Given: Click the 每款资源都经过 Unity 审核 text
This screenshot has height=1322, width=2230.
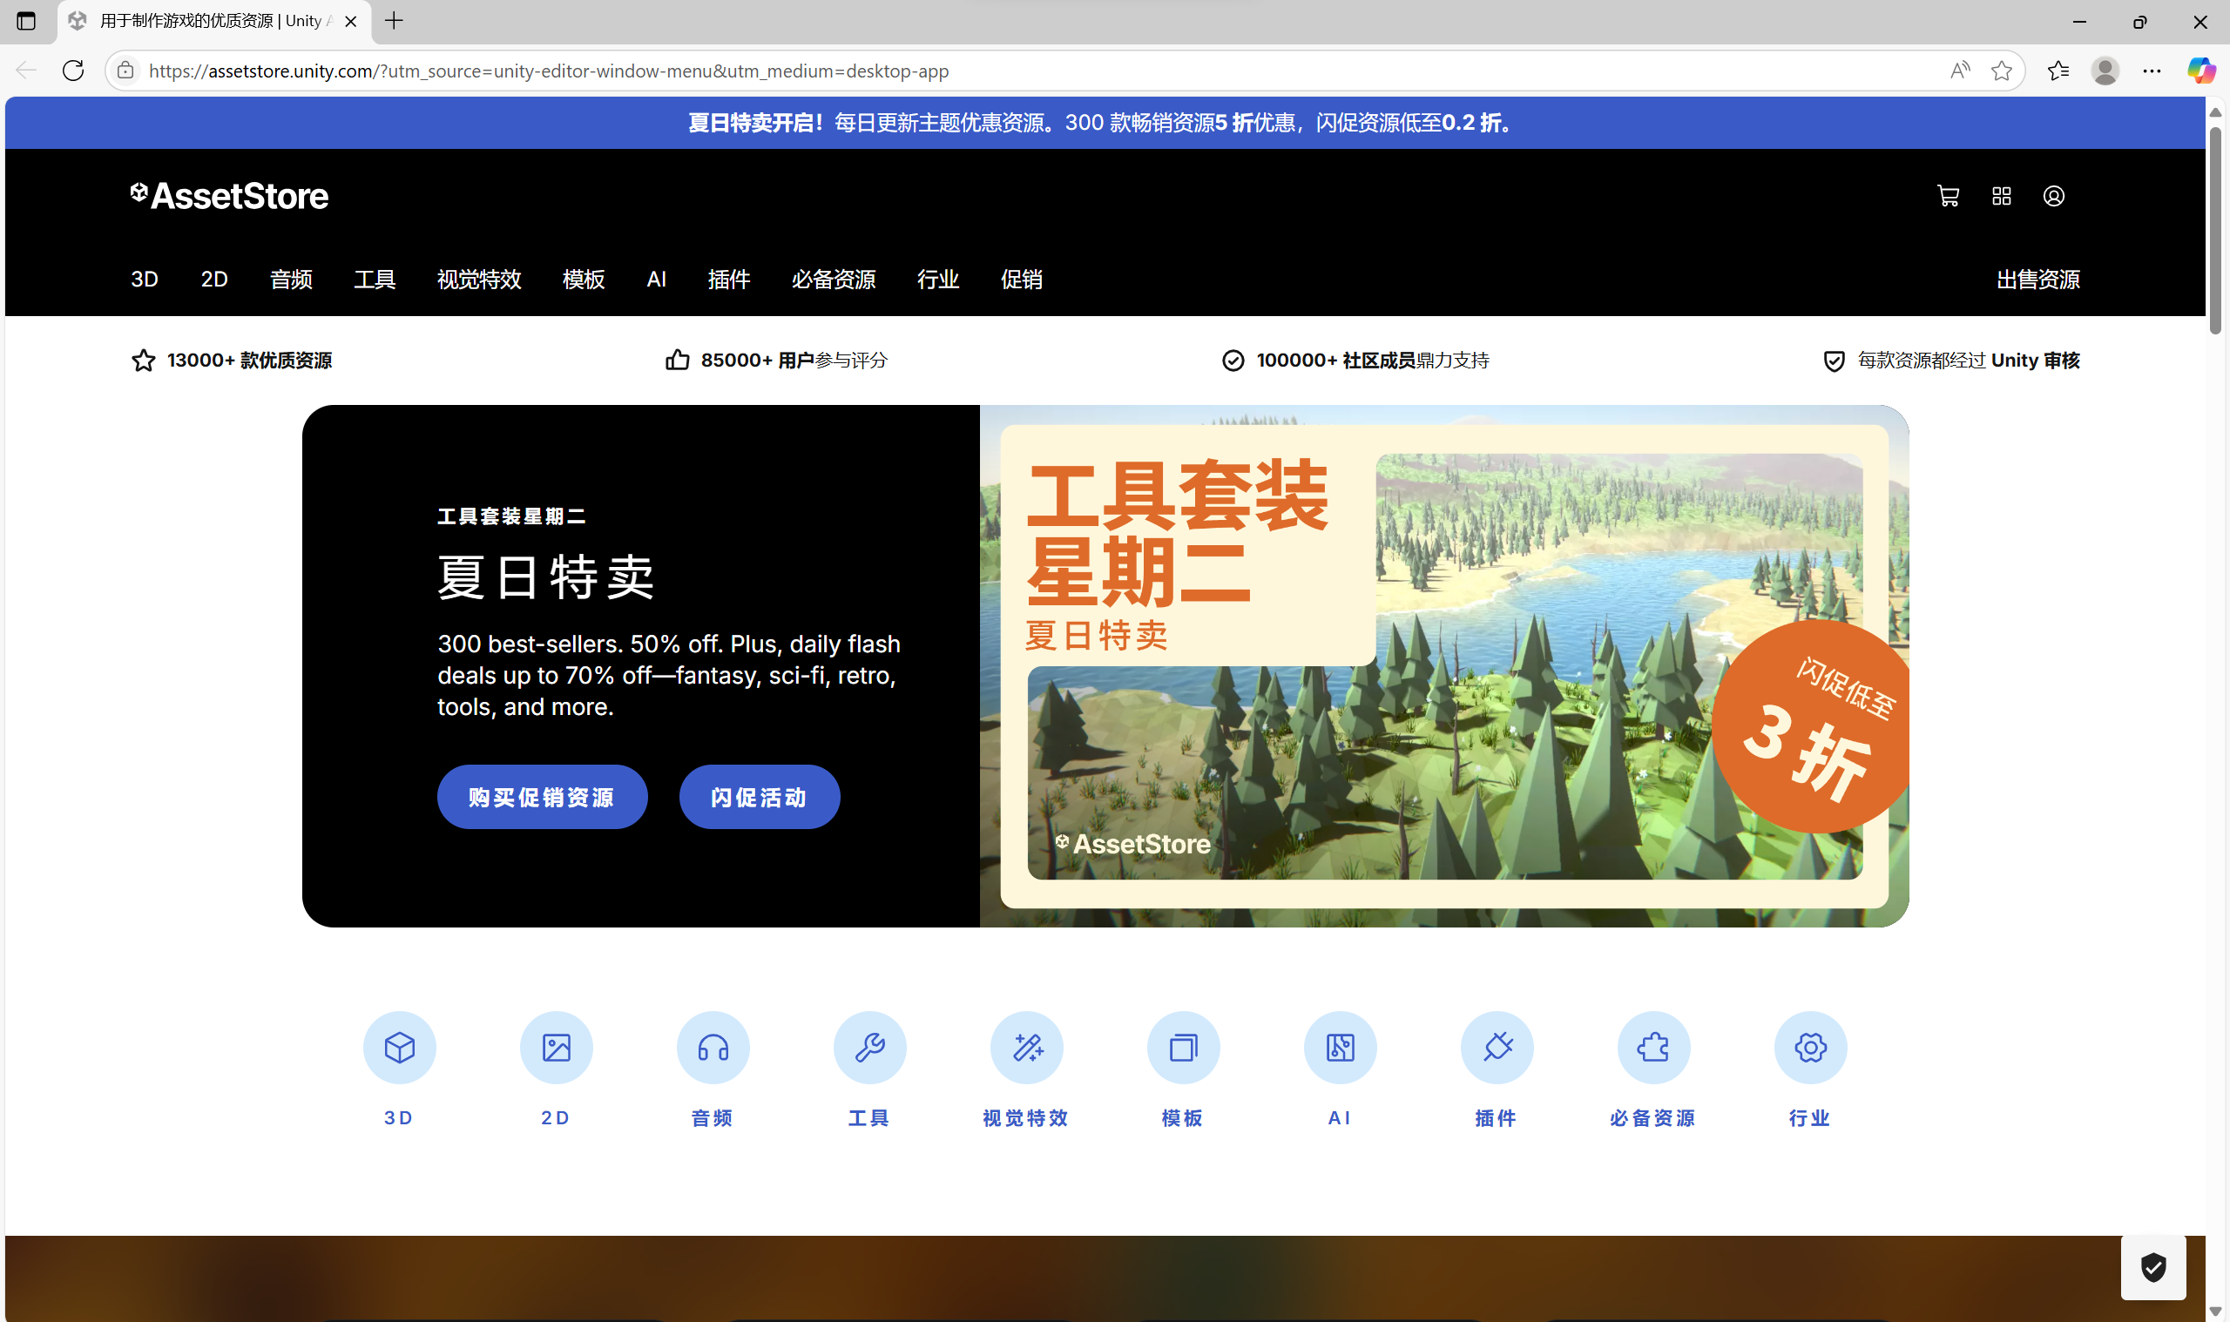Looking at the screenshot, I should (1969, 360).
